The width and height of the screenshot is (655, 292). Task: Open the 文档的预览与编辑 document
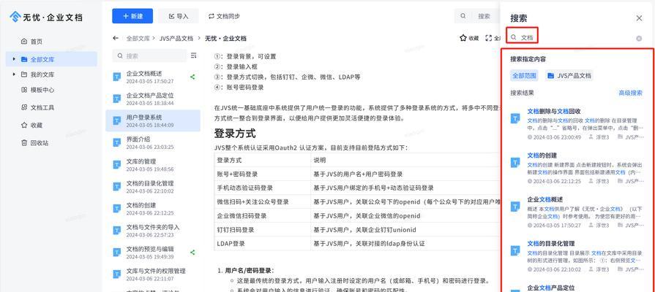click(153, 253)
